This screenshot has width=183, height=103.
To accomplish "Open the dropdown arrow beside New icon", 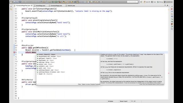I will click(12, 2).
